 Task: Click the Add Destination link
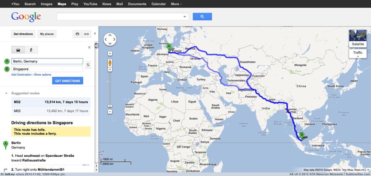point(21,75)
